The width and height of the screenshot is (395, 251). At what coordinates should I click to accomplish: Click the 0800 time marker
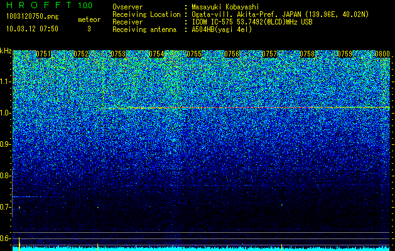point(382,54)
